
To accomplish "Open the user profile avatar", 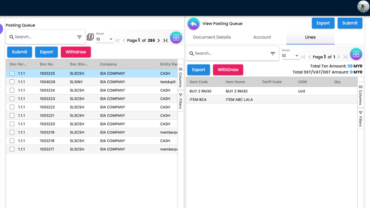I will tap(363, 6).
